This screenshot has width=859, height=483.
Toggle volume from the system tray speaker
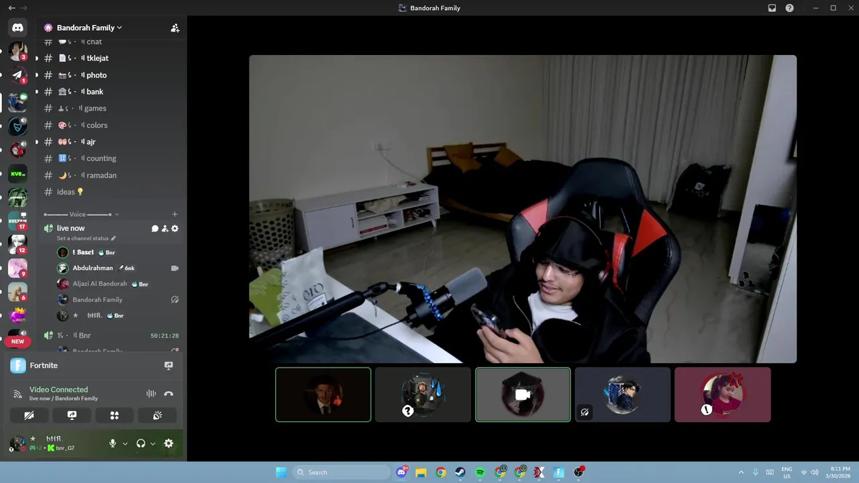(815, 472)
